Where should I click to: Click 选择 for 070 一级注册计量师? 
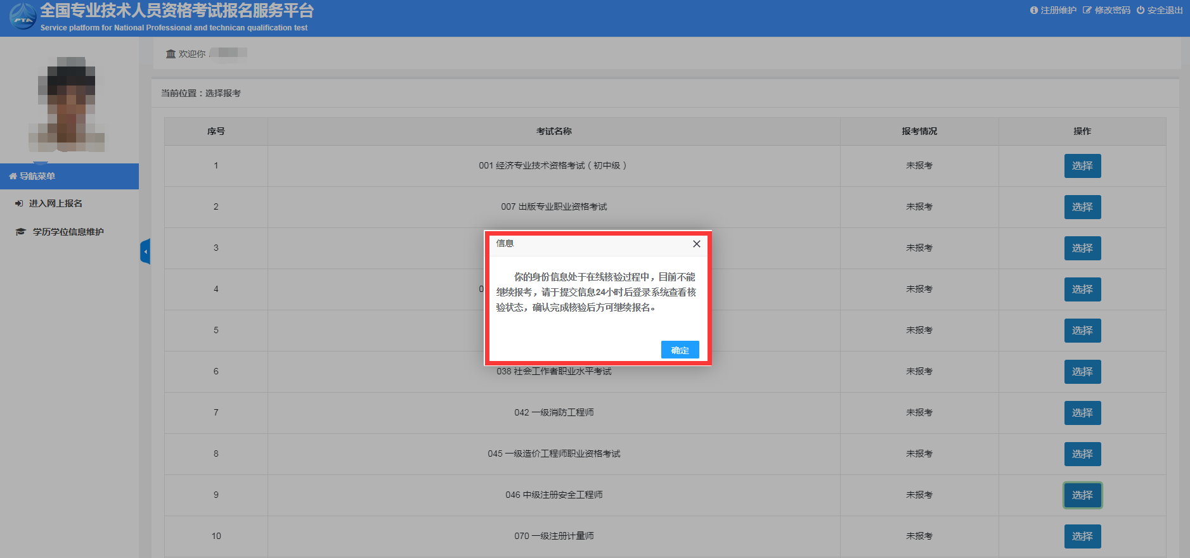(1082, 536)
